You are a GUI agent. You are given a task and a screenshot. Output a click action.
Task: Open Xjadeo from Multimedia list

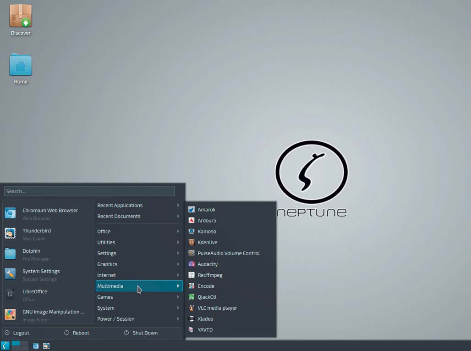tap(230, 319)
